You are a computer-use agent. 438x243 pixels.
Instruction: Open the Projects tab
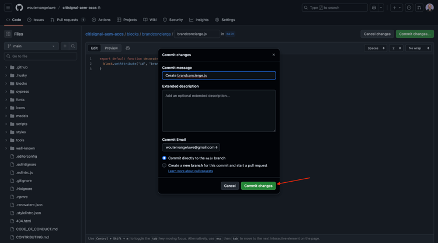click(127, 20)
